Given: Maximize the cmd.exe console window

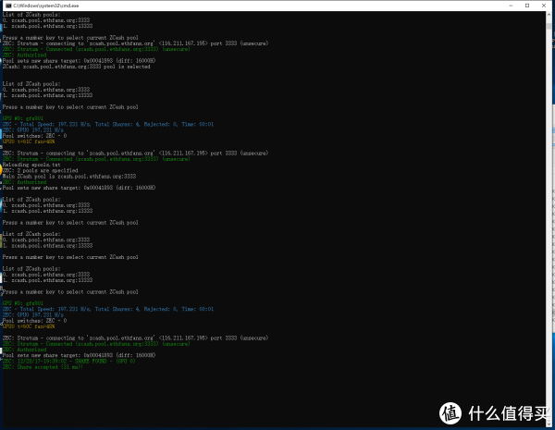Looking at the screenshot, I should [527, 6].
